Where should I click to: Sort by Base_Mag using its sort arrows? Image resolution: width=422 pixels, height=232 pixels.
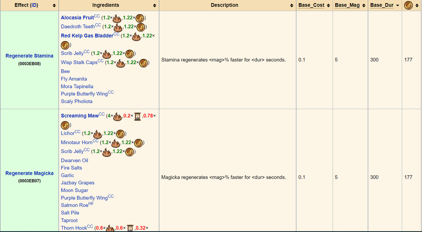click(363, 6)
